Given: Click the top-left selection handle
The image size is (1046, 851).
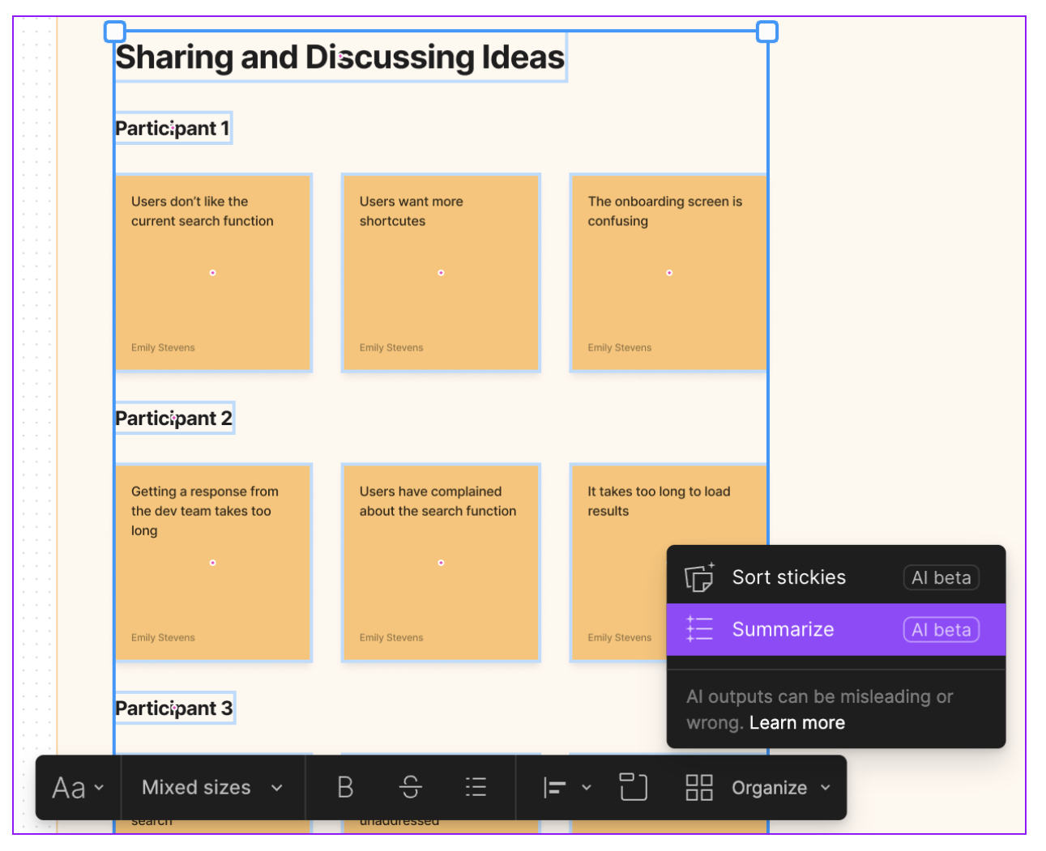Looking at the screenshot, I should (x=114, y=31).
